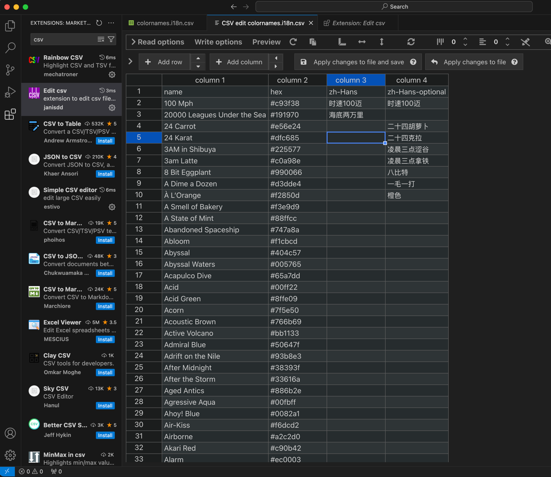Open errors and warnings status item
This screenshot has height=477, width=551.
click(31, 471)
